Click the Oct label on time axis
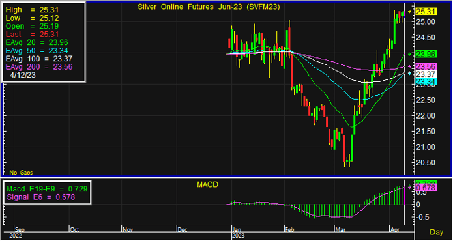The image size is (453, 241). point(74,230)
